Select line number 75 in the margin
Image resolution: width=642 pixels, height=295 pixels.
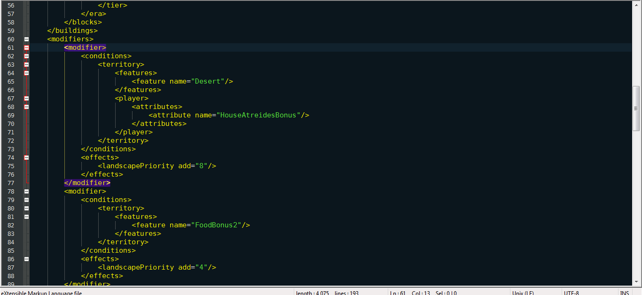tap(11, 166)
